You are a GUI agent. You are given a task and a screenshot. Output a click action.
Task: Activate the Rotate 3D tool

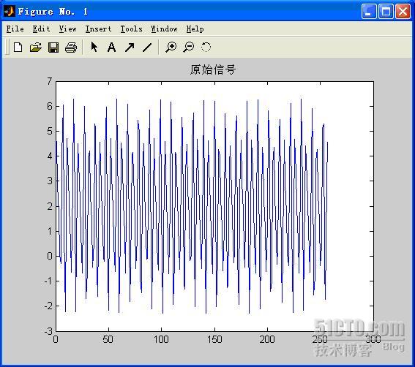click(206, 48)
